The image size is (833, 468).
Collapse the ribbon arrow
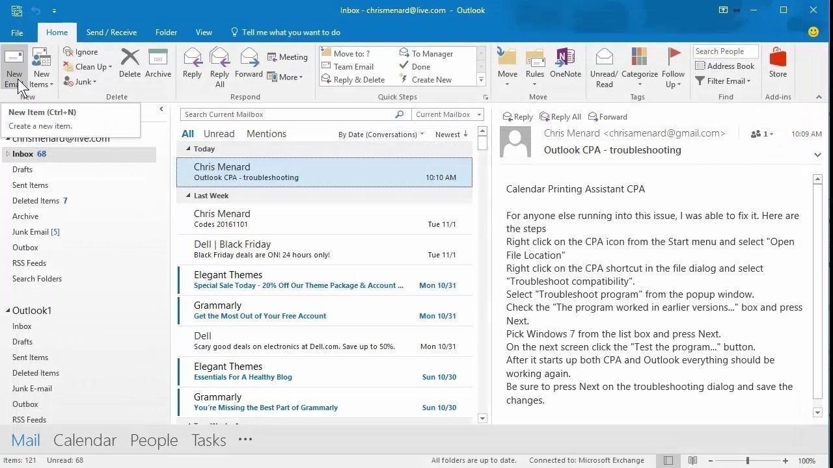819,97
